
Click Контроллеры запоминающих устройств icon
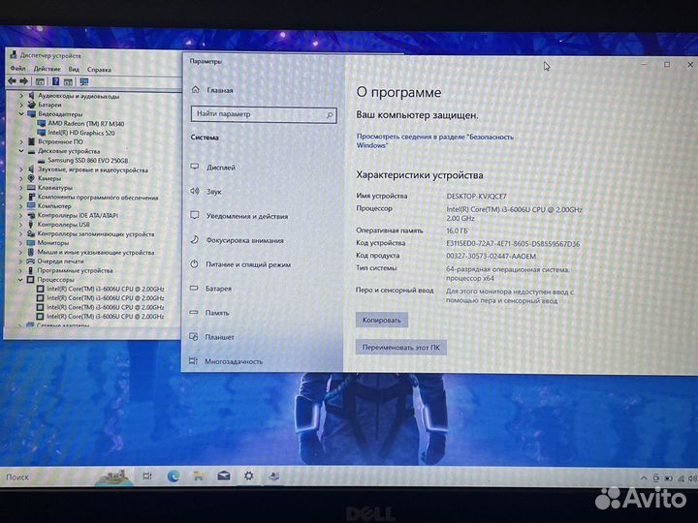click(31, 233)
